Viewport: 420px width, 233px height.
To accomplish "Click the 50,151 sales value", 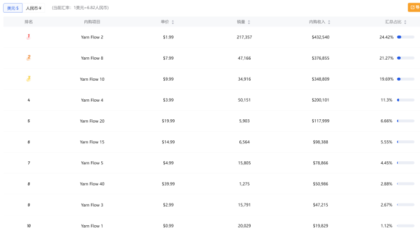I will click(244, 100).
